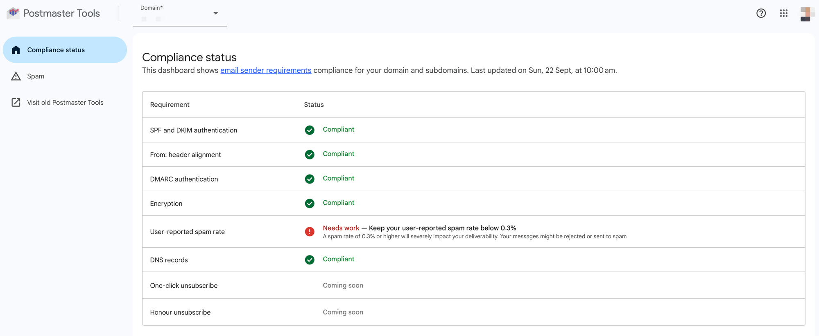Click the Domain selector field
The width and height of the screenshot is (819, 336).
tap(180, 14)
